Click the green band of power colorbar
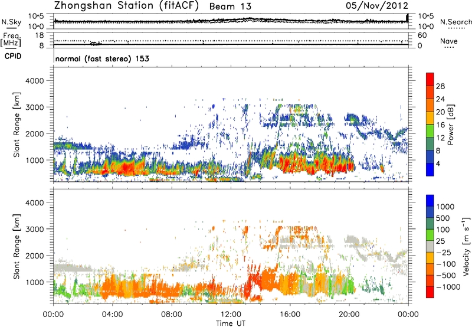Viewport: 472px width, 327px height. coord(430,131)
